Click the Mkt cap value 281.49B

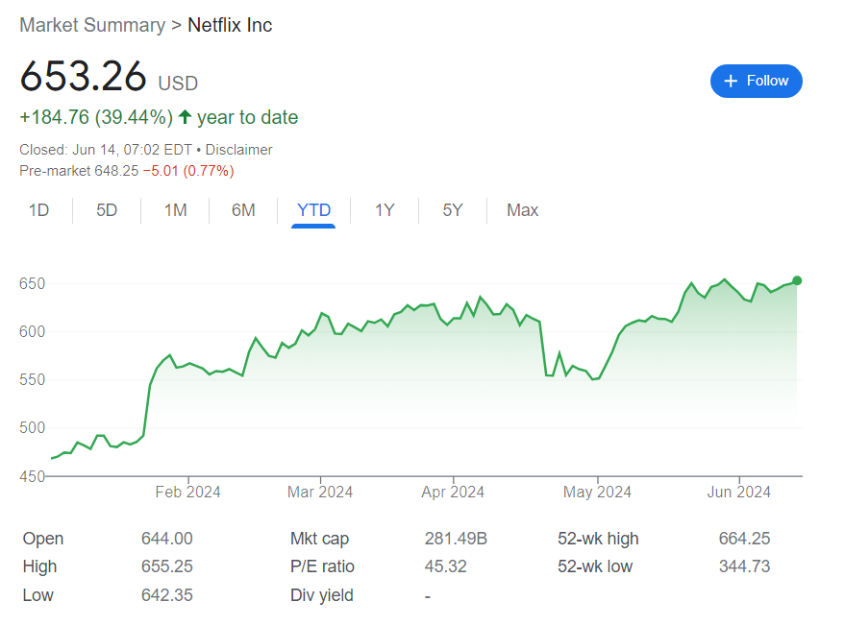[x=456, y=539]
